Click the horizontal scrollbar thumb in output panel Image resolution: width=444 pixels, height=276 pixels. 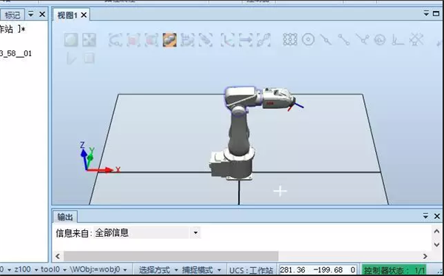[x=171, y=256]
